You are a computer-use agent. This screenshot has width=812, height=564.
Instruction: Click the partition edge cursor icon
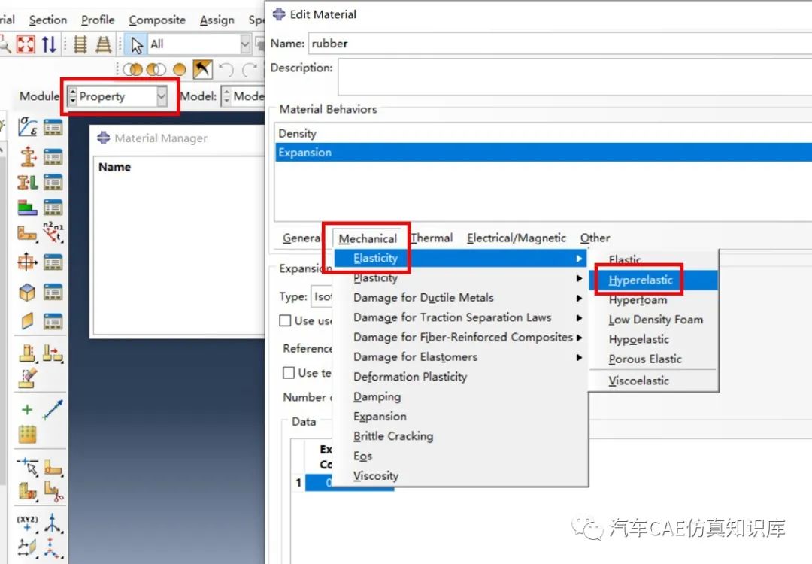pos(28,466)
